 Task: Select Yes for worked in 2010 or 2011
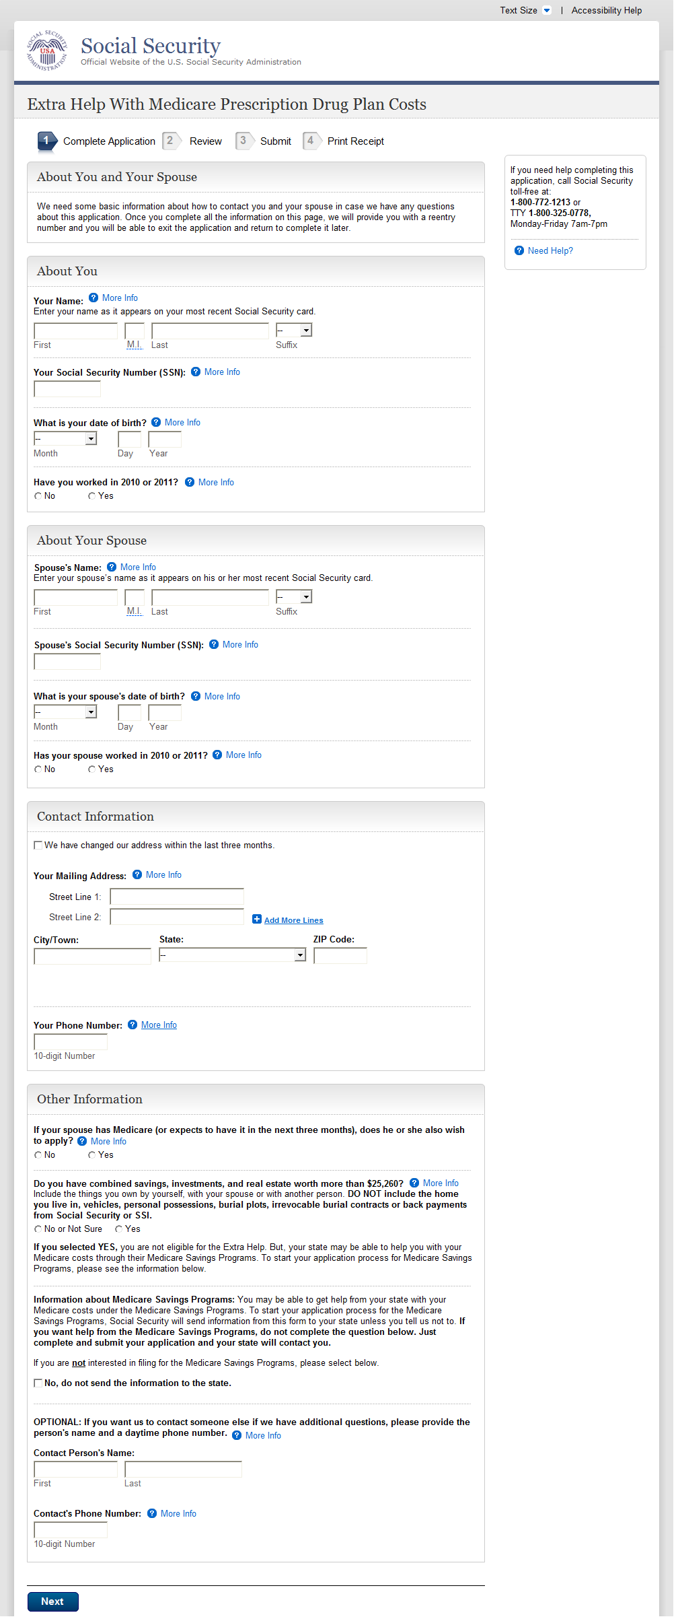coord(92,496)
